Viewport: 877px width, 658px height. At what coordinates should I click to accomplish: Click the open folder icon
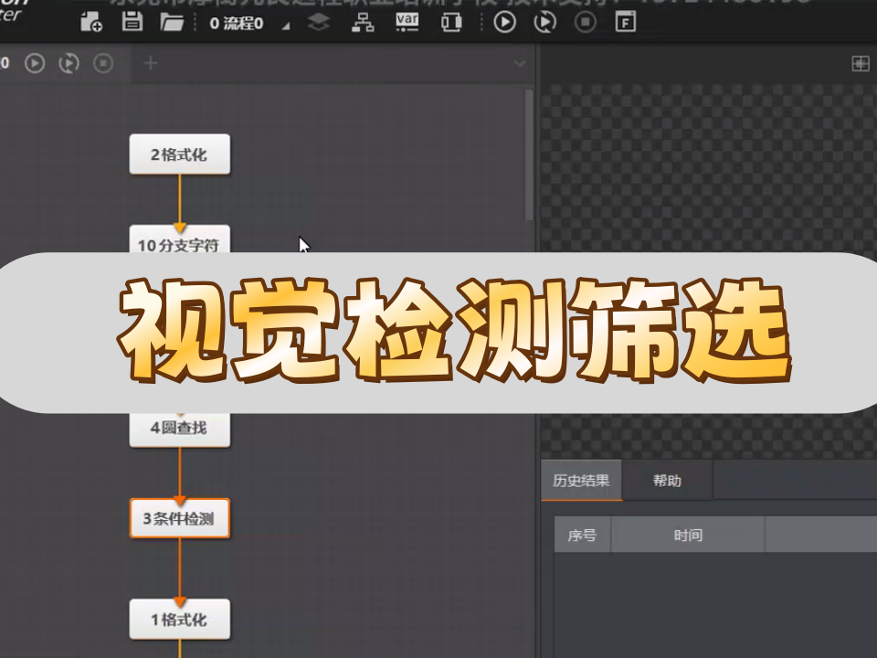click(171, 23)
